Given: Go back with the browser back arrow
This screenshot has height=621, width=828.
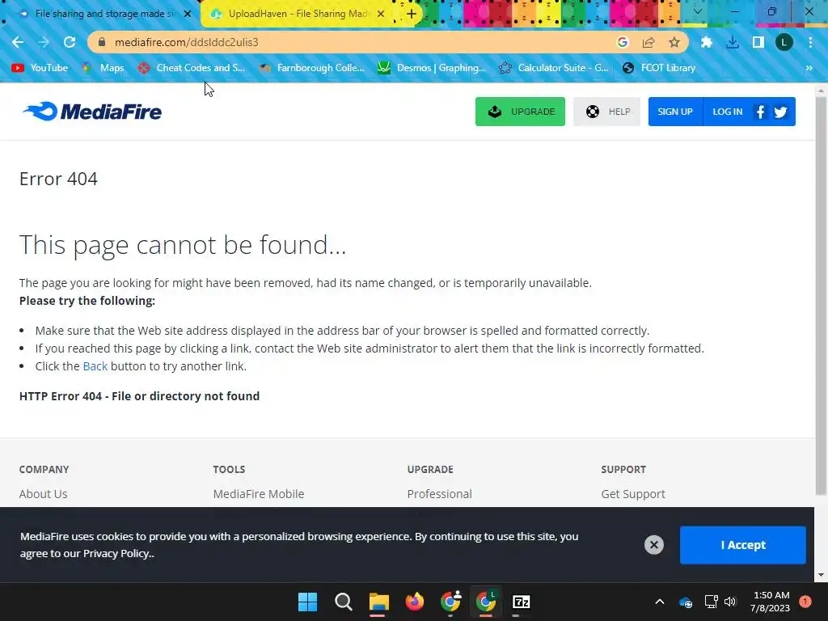Looking at the screenshot, I should [18, 42].
